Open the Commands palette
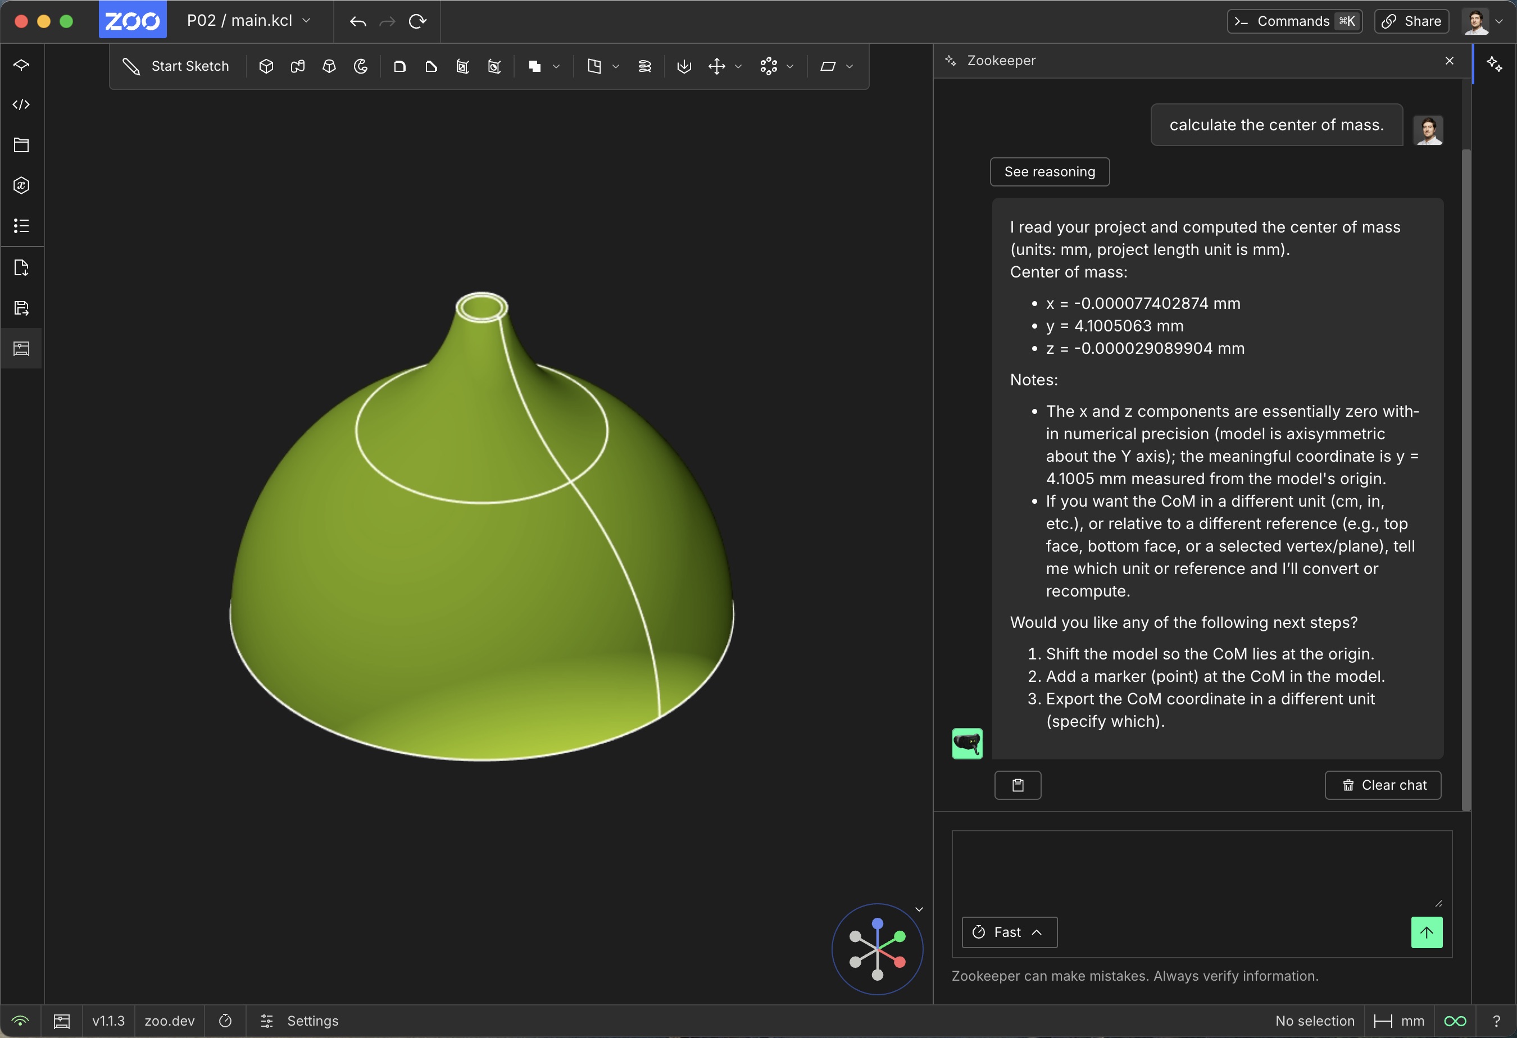Screen dimensions: 1517x1038 pos(1295,21)
